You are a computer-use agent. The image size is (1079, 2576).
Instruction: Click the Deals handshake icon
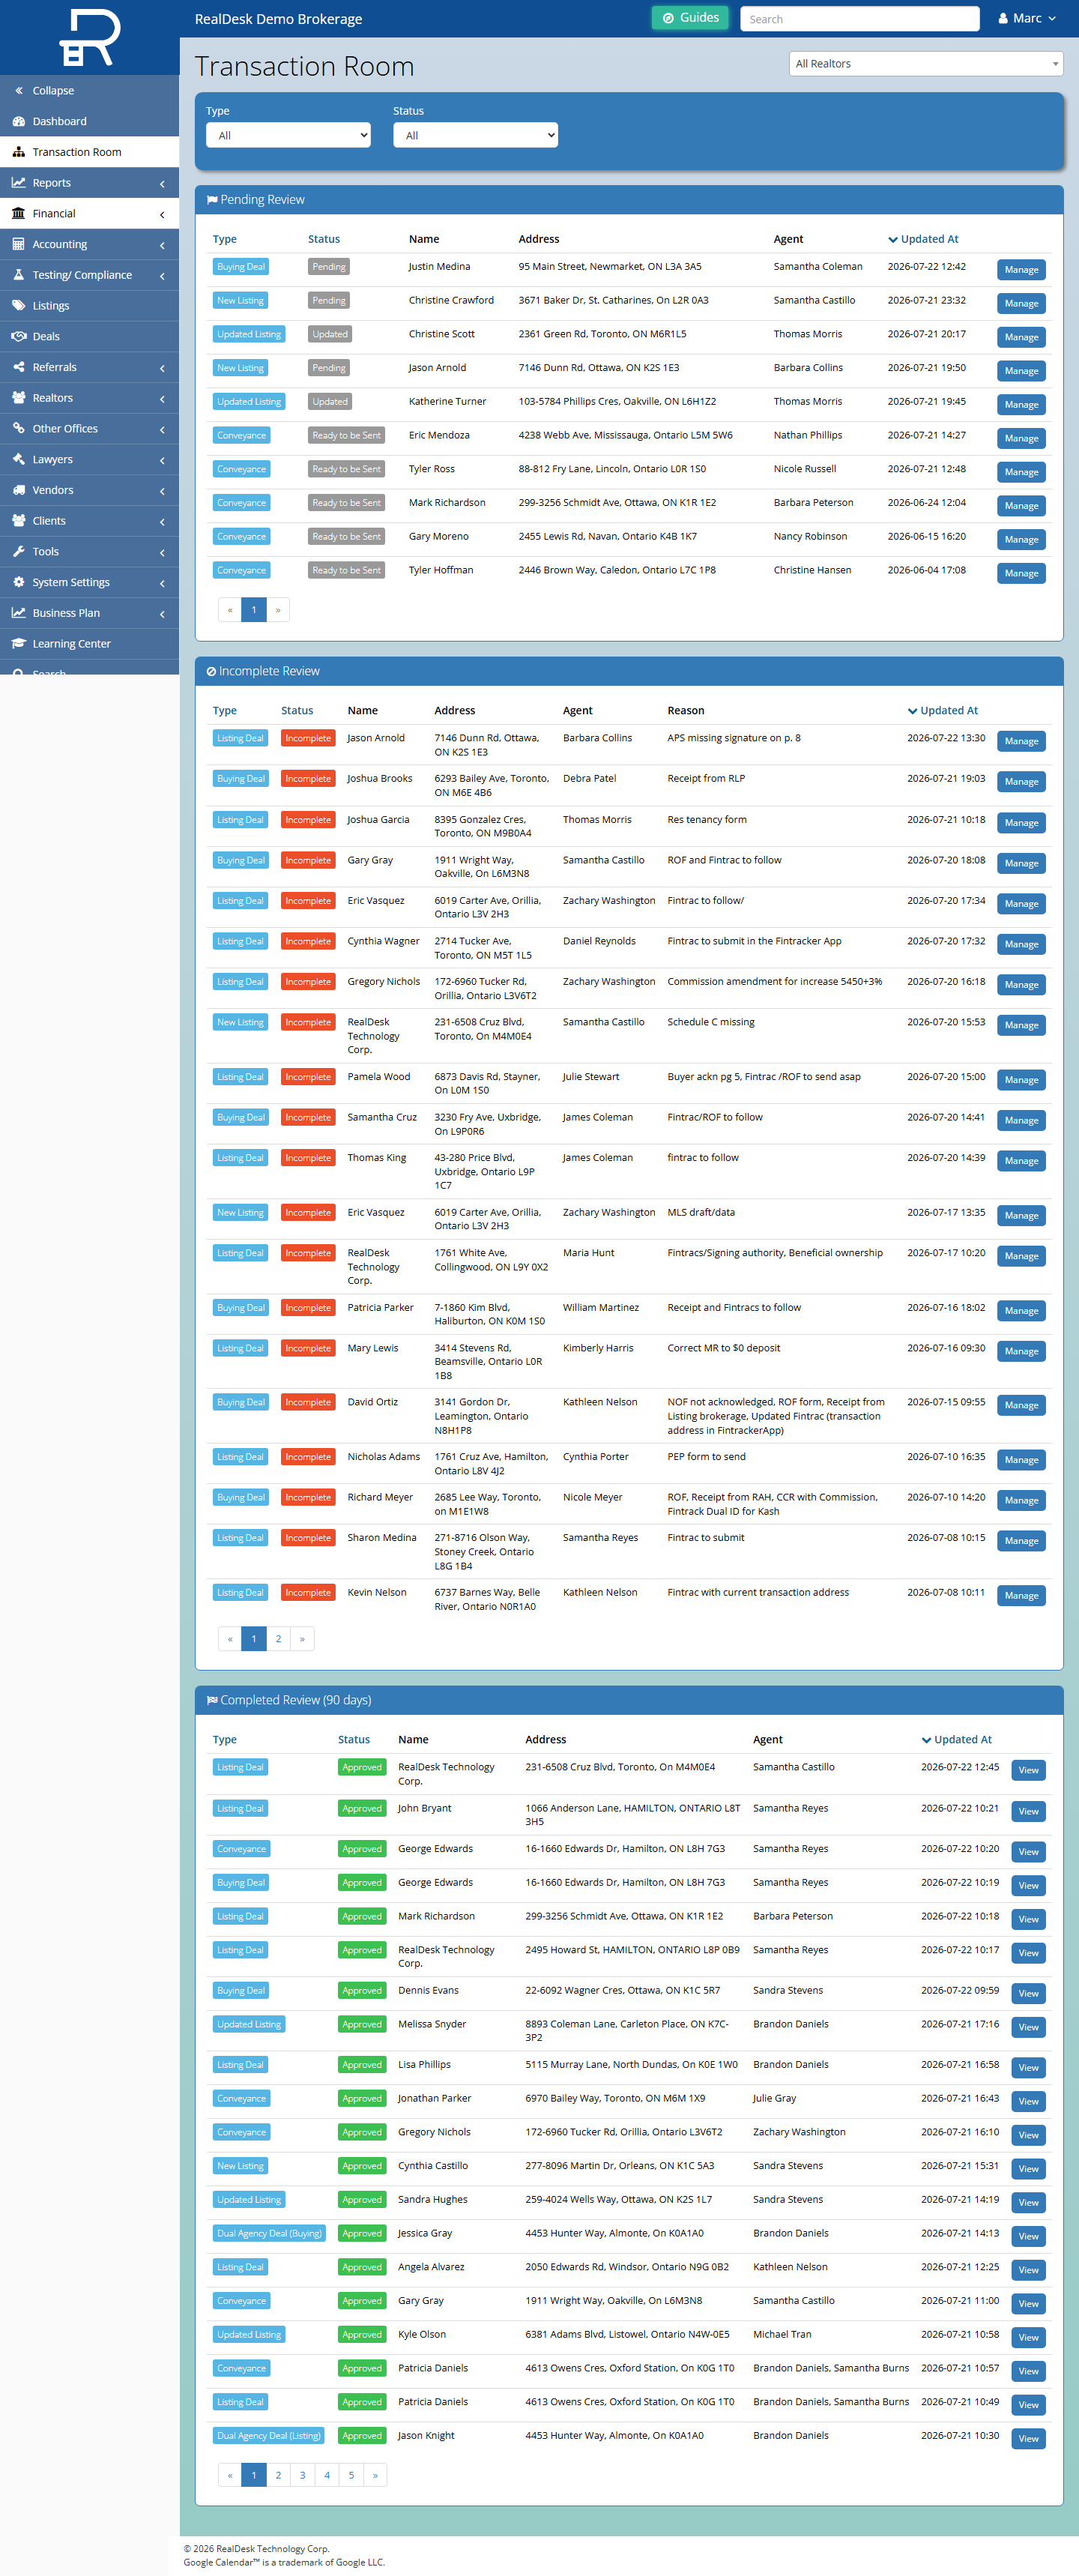coord(19,337)
